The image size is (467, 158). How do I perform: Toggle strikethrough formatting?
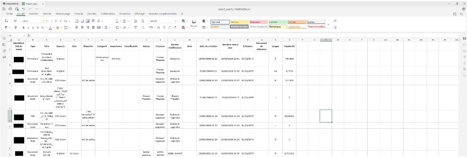tap(37, 27)
